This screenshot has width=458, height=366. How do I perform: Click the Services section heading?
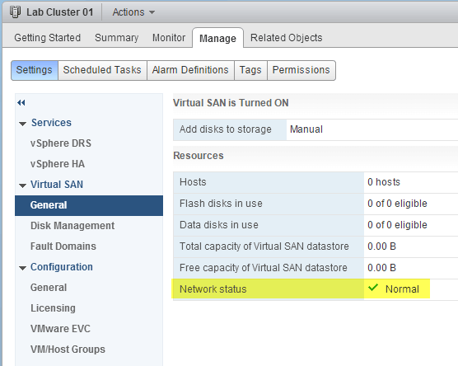pos(51,123)
